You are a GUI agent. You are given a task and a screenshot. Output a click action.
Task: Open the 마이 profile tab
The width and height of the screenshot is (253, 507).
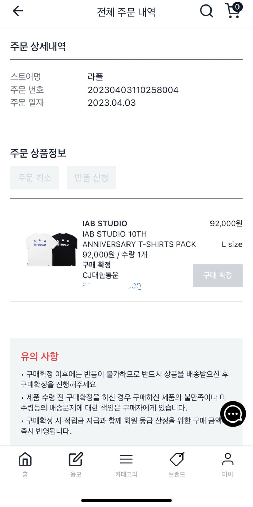(x=228, y=464)
